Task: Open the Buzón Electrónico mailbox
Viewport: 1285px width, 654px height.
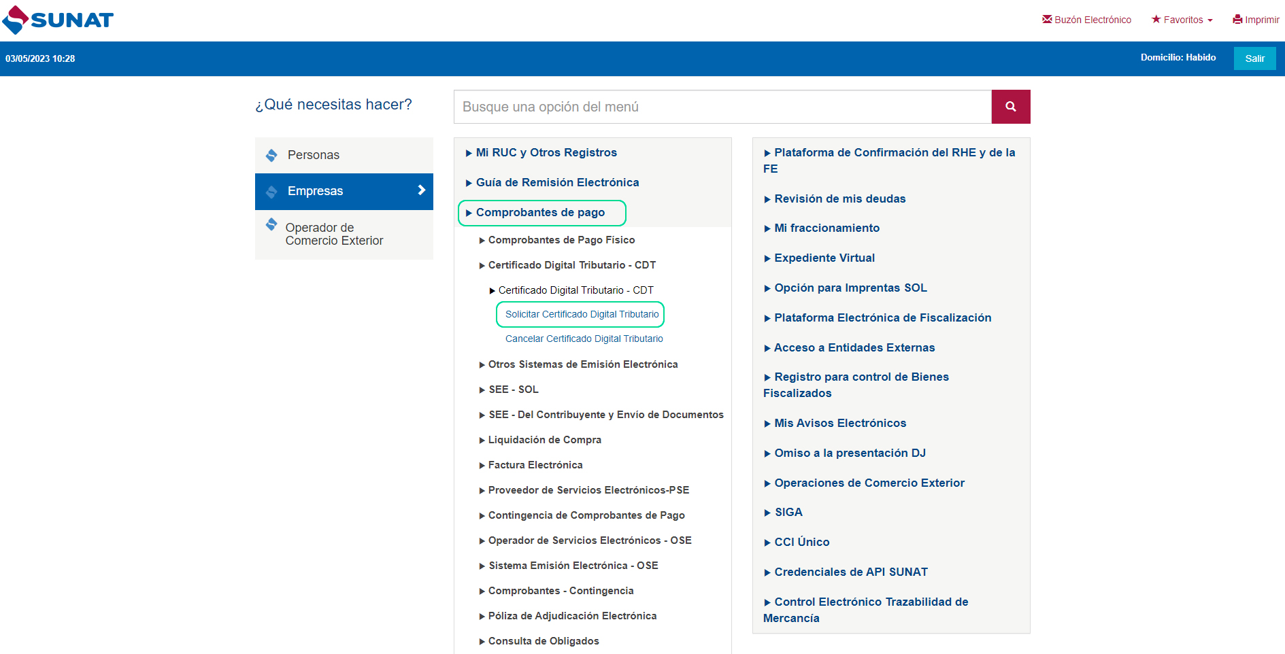Action: point(1086,20)
